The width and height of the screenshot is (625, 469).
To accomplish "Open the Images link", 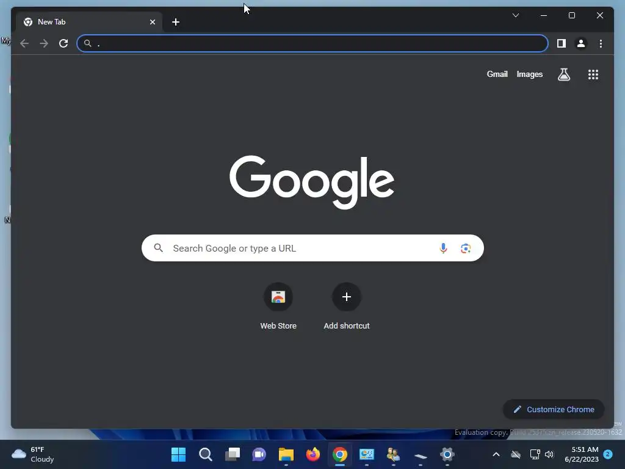I will (529, 74).
